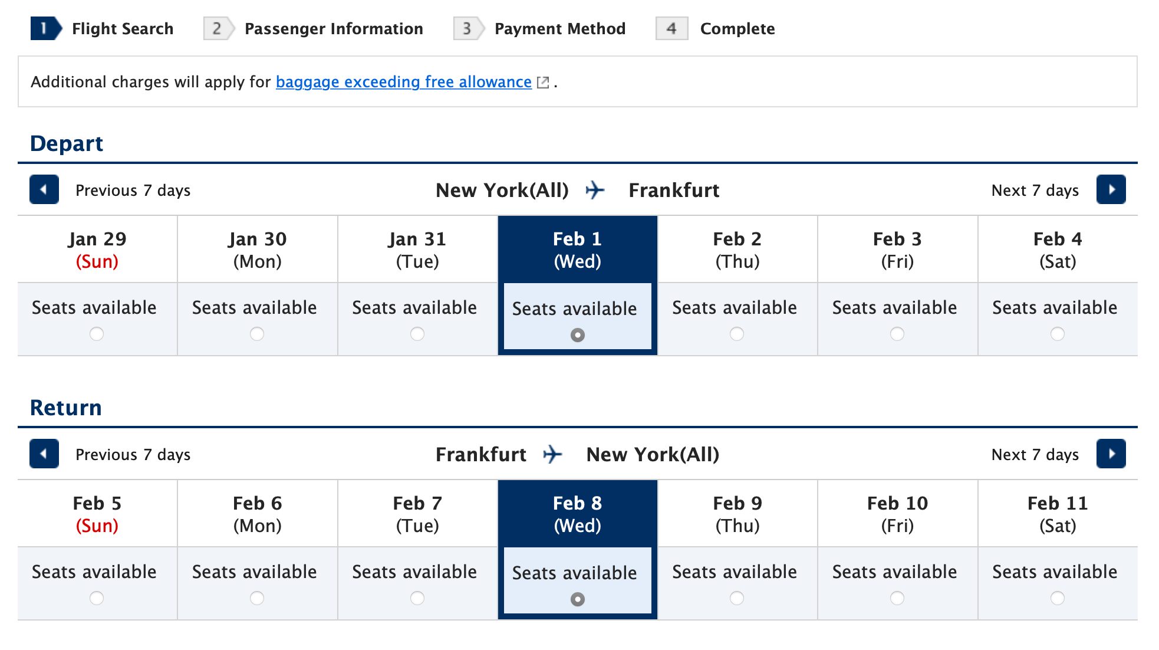Screen dimensions: 1159x650
Task: Click the left arrow icon for Depart dates
Action: coord(44,190)
